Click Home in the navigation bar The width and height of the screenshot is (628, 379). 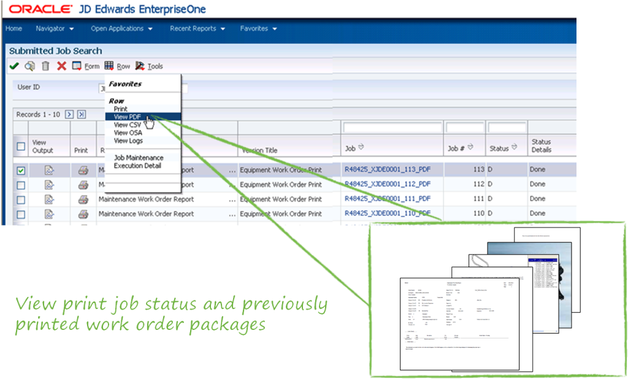13,28
